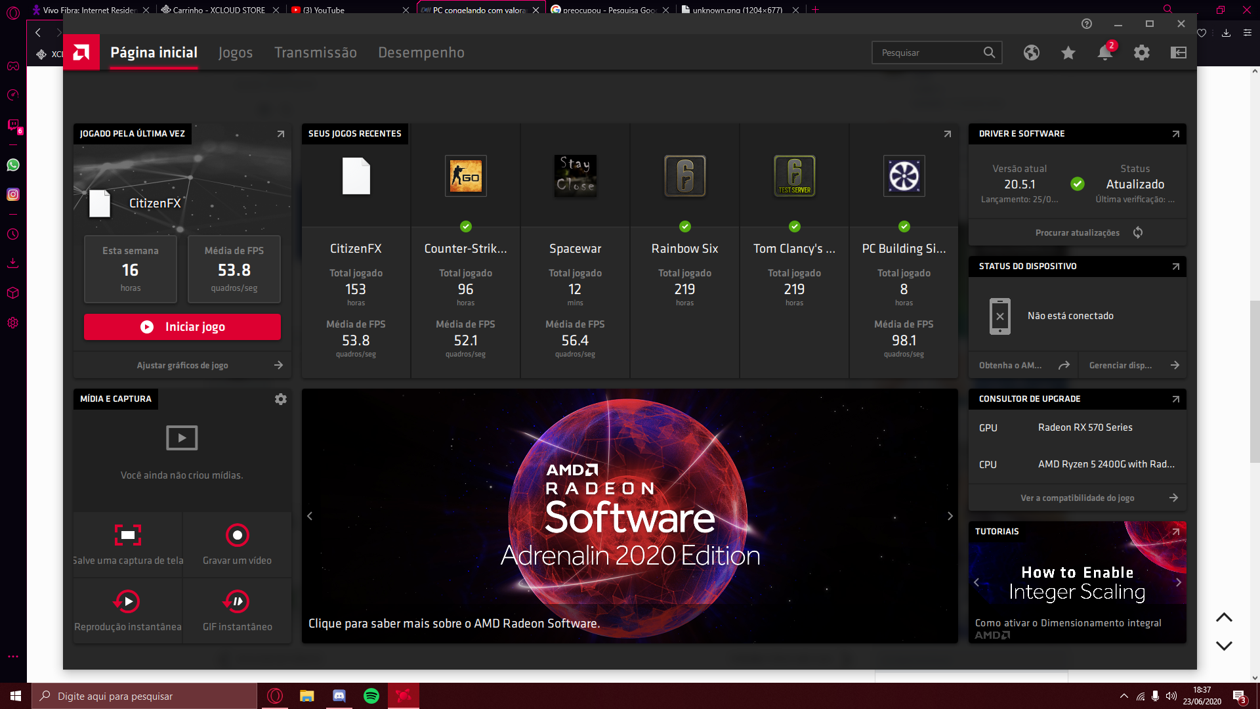Click the Radeon Software Adrenalin banner

point(630,516)
